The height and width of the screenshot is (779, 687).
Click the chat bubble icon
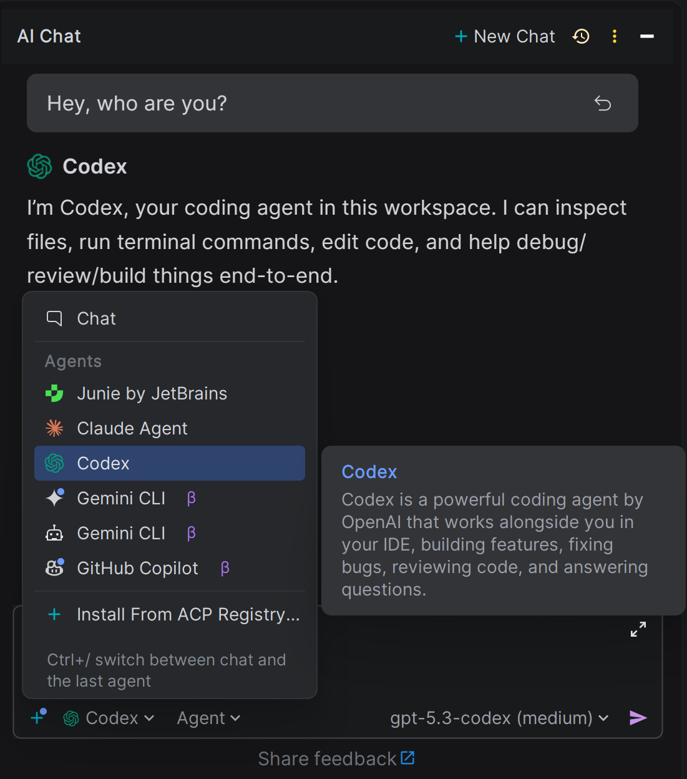54,318
